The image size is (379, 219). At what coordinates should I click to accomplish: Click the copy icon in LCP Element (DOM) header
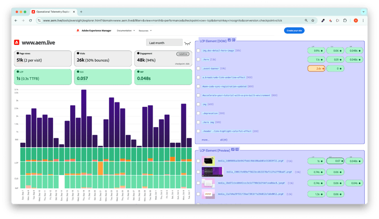tap(229, 40)
